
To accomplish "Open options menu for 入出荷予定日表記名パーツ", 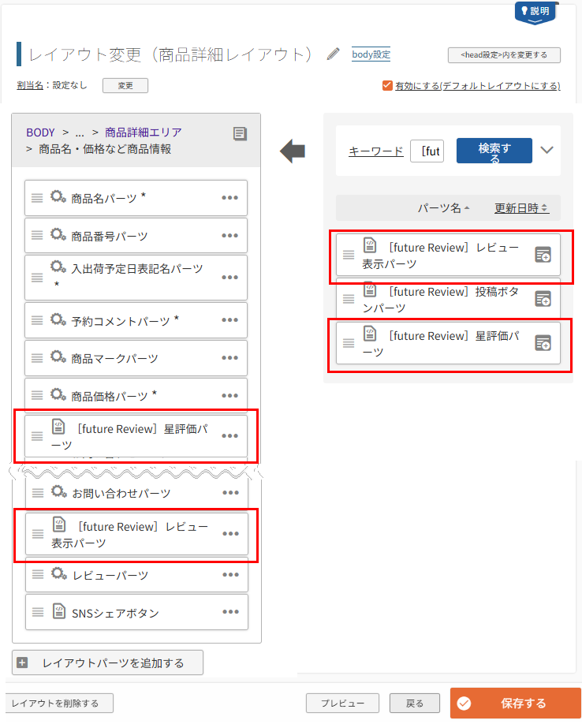I will click(x=229, y=278).
